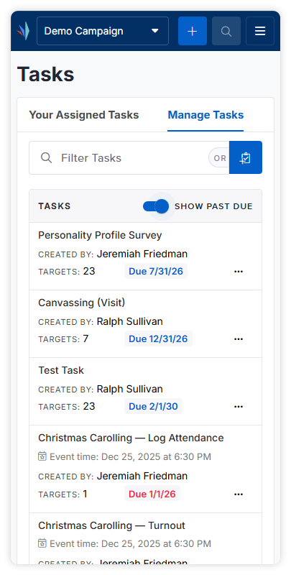Open Canvassing (Visit) task
This screenshot has width=291, height=575.
tap(82, 303)
